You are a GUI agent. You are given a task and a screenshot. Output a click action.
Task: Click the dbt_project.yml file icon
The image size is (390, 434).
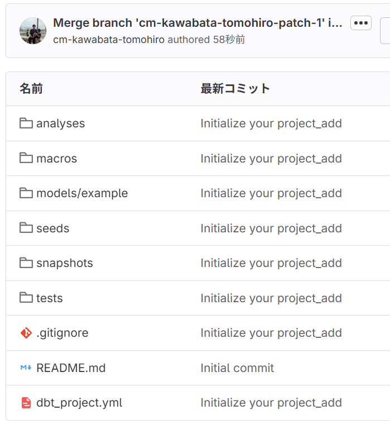click(26, 403)
